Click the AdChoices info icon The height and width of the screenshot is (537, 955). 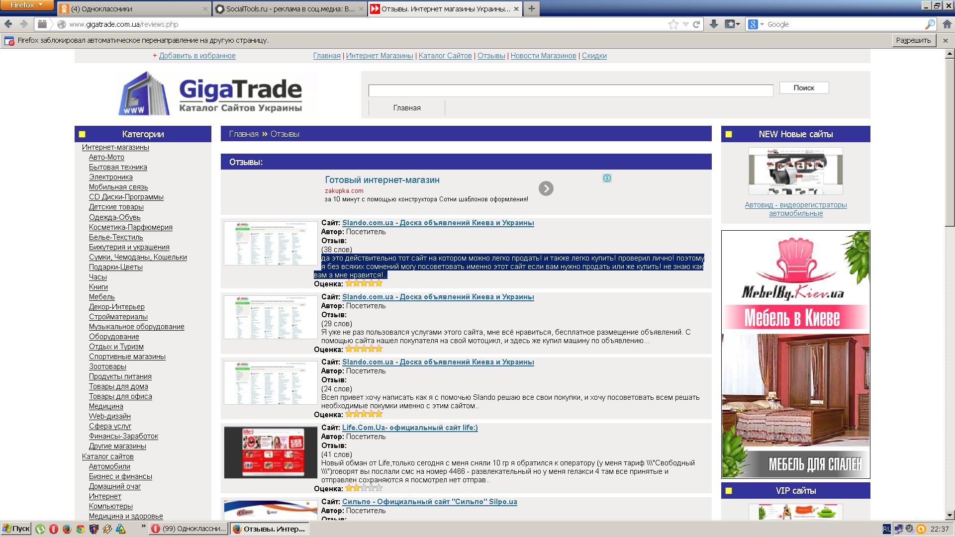coord(607,178)
